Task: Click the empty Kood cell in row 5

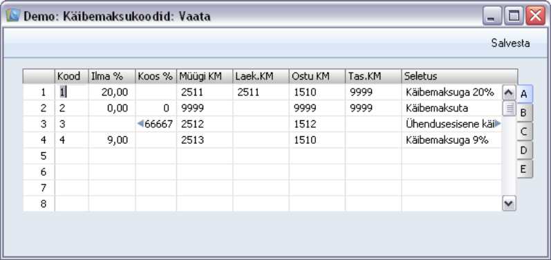Action: click(72, 156)
